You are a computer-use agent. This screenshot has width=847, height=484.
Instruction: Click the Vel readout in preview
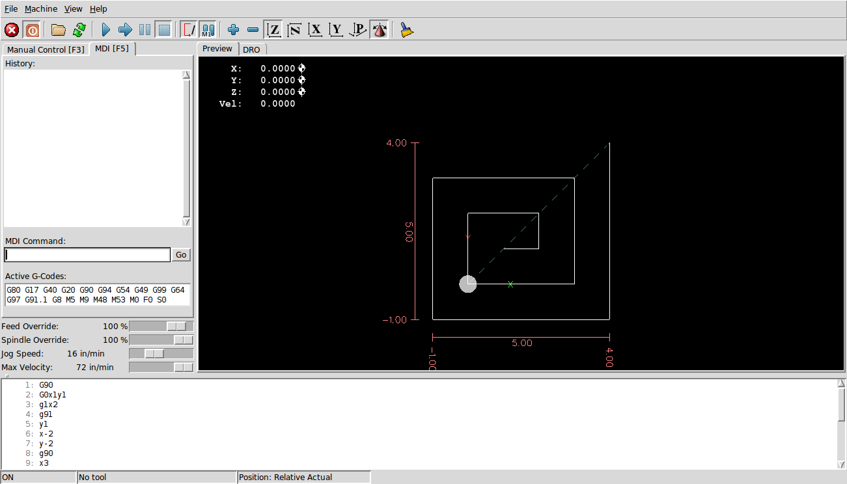257,103
